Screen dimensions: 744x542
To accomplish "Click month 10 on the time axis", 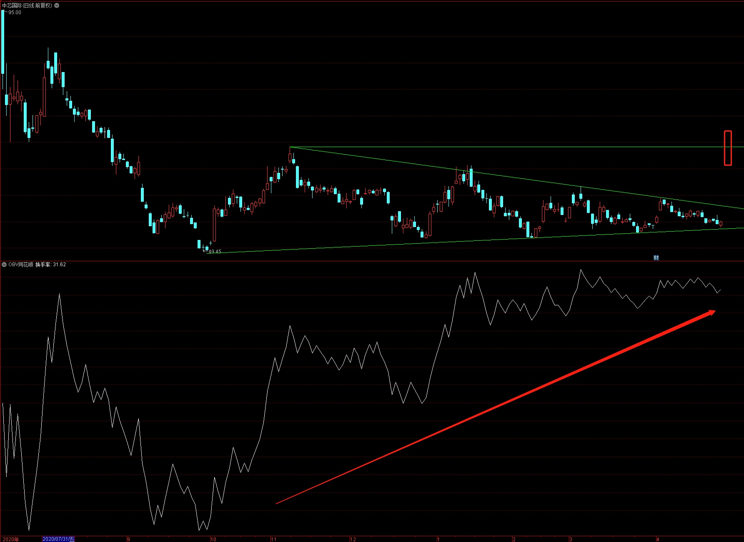I will [213, 539].
